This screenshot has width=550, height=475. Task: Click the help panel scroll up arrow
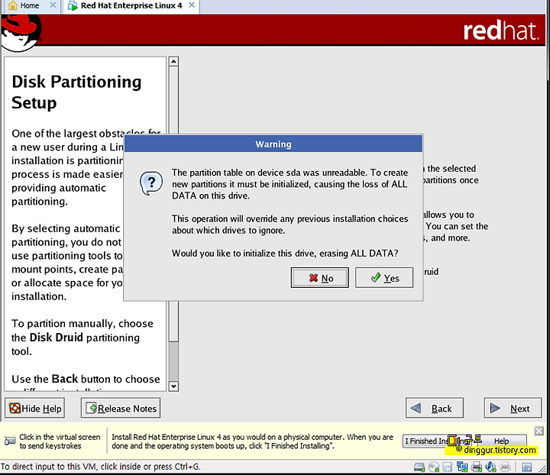click(x=173, y=62)
